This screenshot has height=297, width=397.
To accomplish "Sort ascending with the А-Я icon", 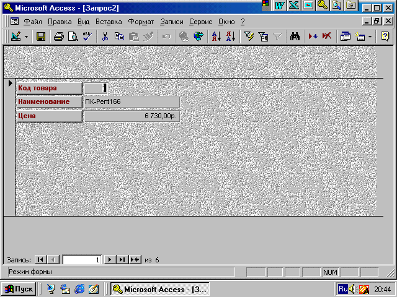I will (216, 37).
